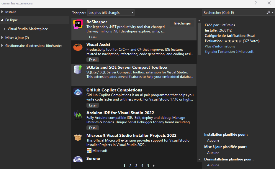Click the Serene extension icon

point(78,159)
